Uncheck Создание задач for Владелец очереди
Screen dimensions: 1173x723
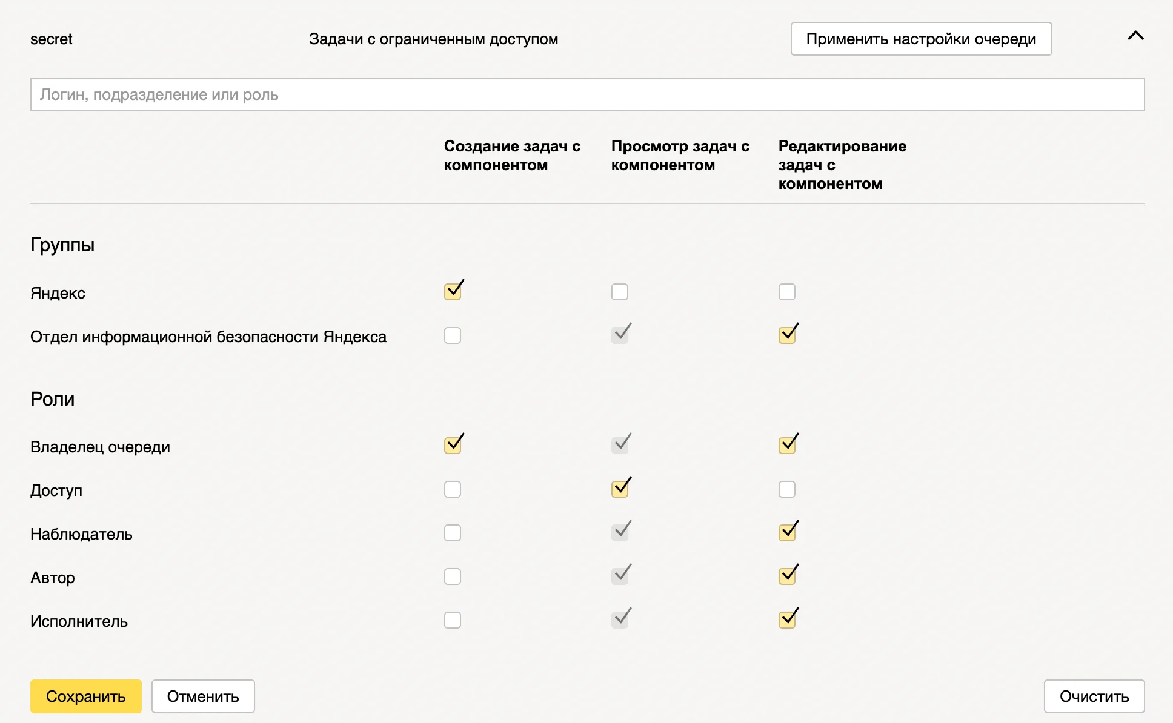[453, 446]
